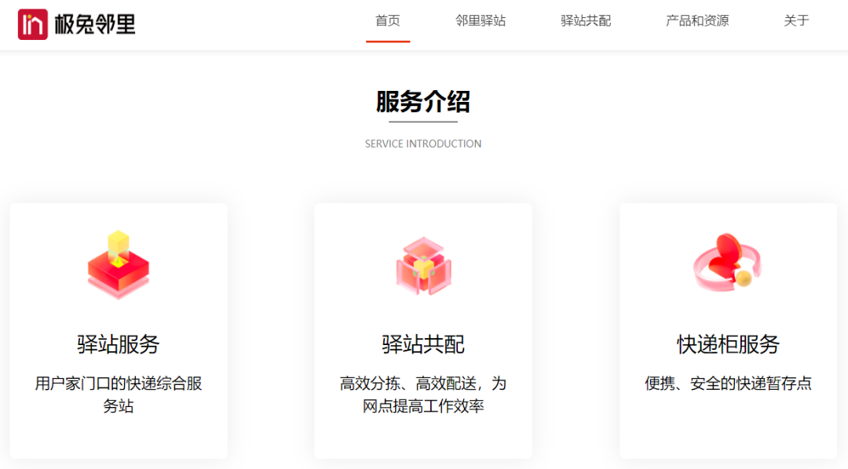Select 驿站共配 from the navigation bar
This screenshot has width=848, height=469.
click(x=585, y=21)
